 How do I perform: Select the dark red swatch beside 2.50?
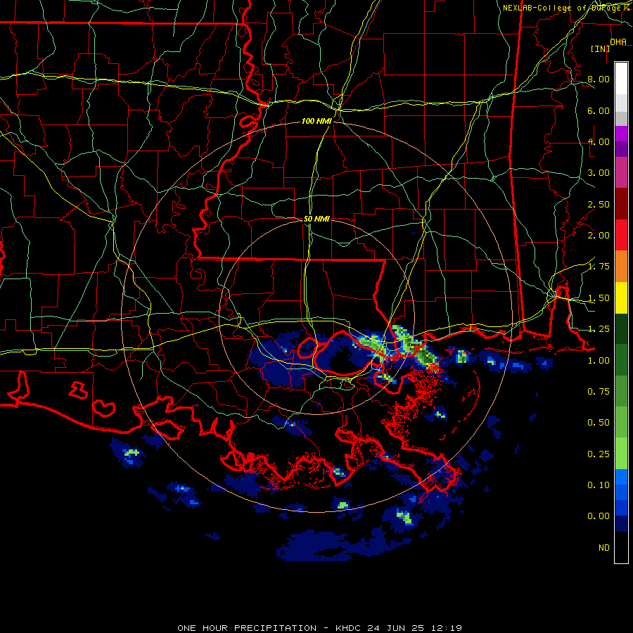click(621, 204)
